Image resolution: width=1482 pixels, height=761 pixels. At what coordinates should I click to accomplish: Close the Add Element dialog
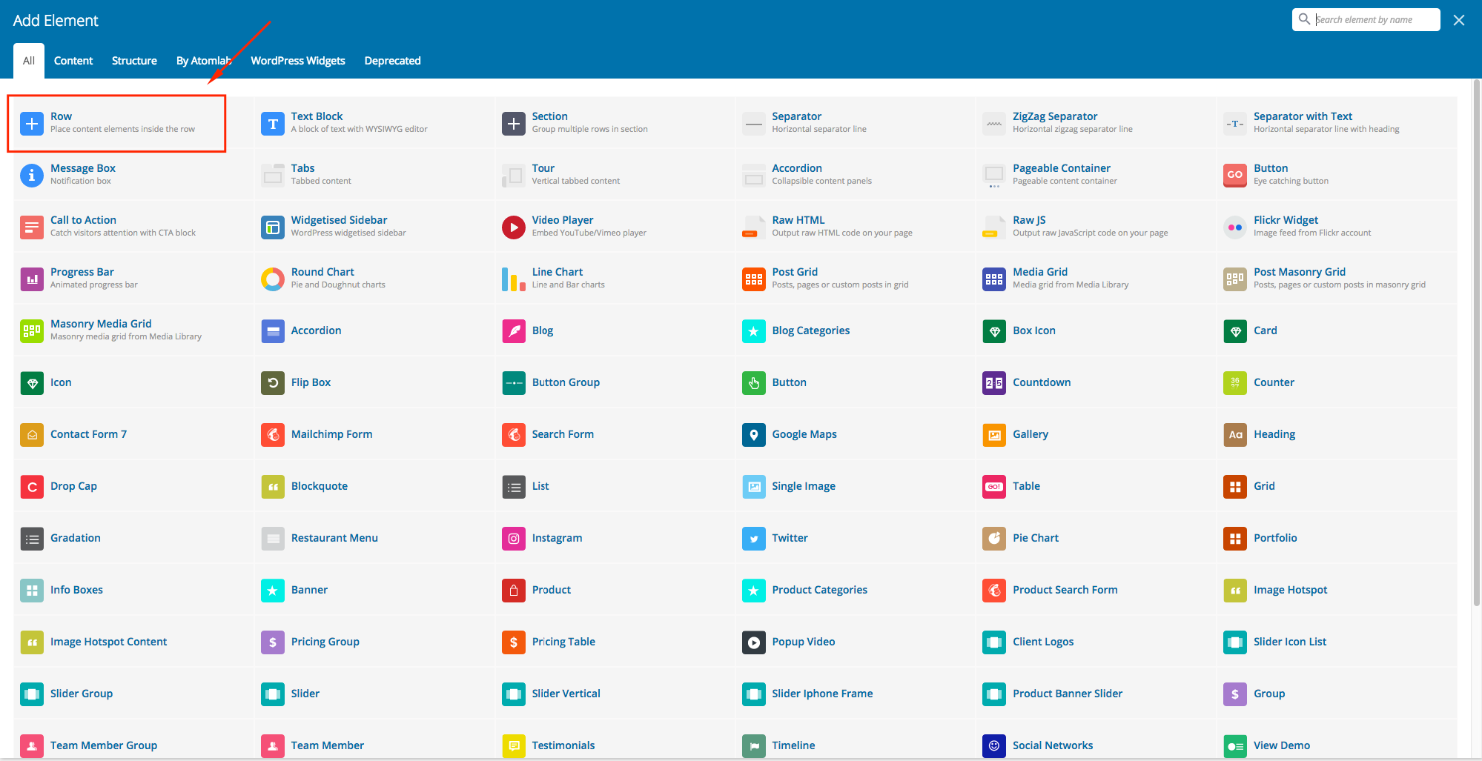(1459, 20)
